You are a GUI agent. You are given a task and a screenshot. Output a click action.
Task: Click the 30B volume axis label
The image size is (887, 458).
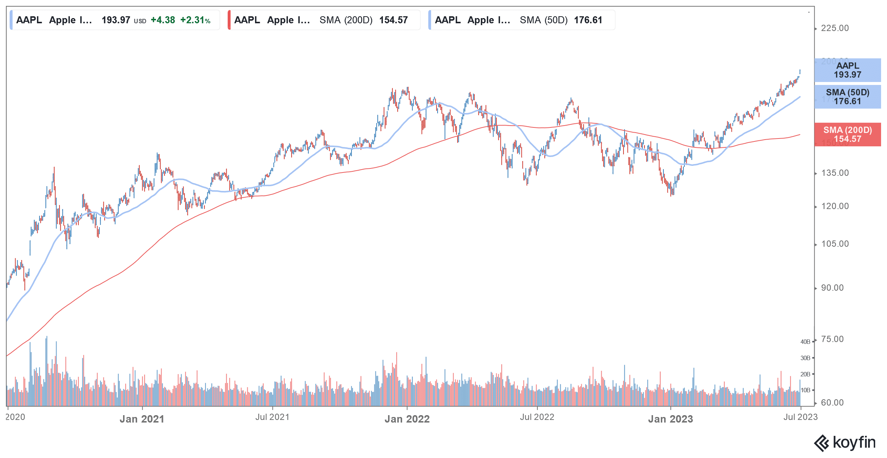point(805,358)
